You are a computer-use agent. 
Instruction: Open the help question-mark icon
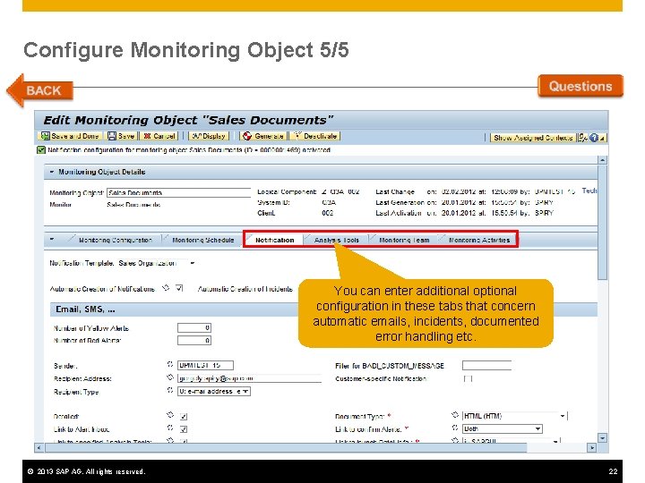594,138
